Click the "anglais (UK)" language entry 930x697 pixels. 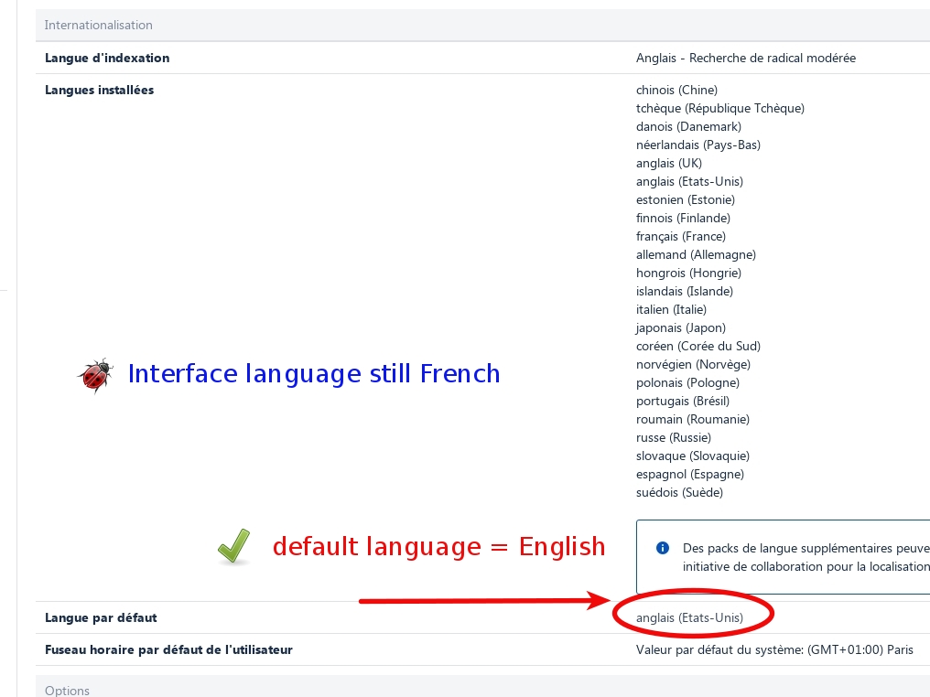tap(669, 164)
